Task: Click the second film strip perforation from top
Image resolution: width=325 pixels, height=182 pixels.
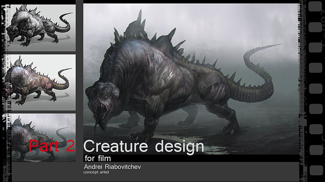Action: point(315,27)
